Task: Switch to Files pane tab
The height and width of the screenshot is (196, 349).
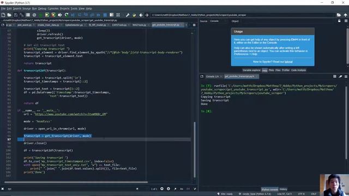Action: click(x=278, y=70)
